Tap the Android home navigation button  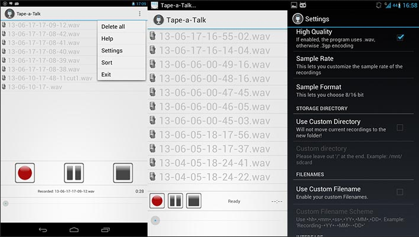click(74, 230)
